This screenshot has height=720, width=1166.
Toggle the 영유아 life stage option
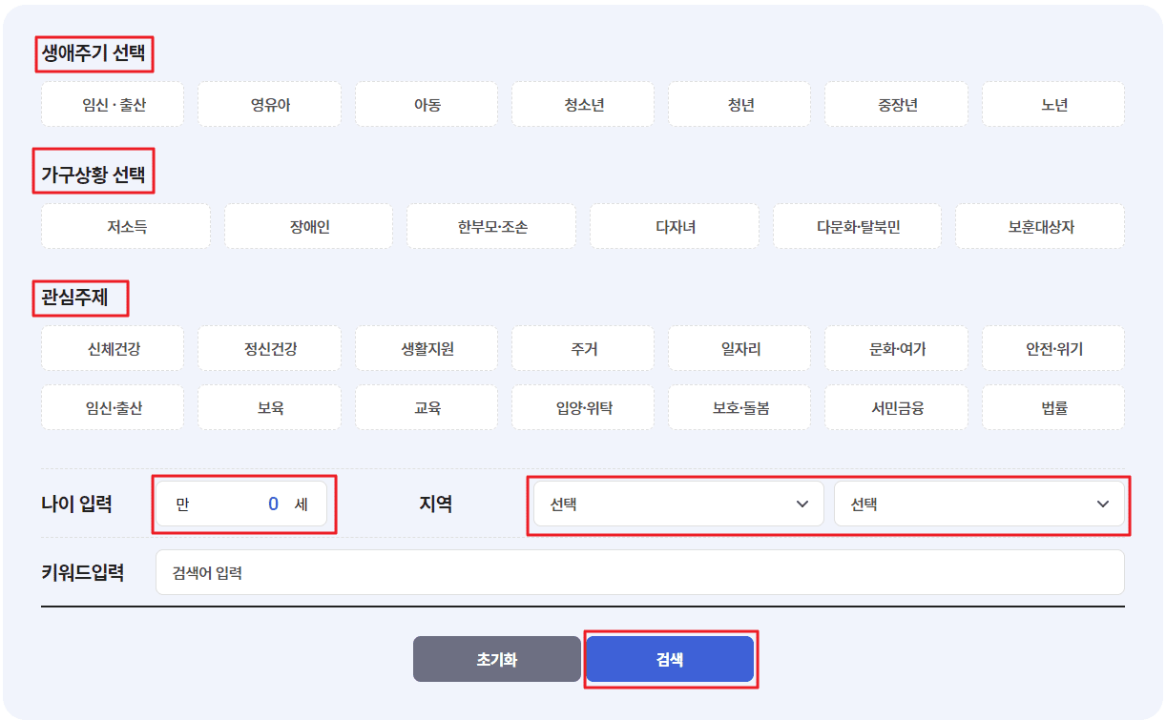[x=269, y=104]
